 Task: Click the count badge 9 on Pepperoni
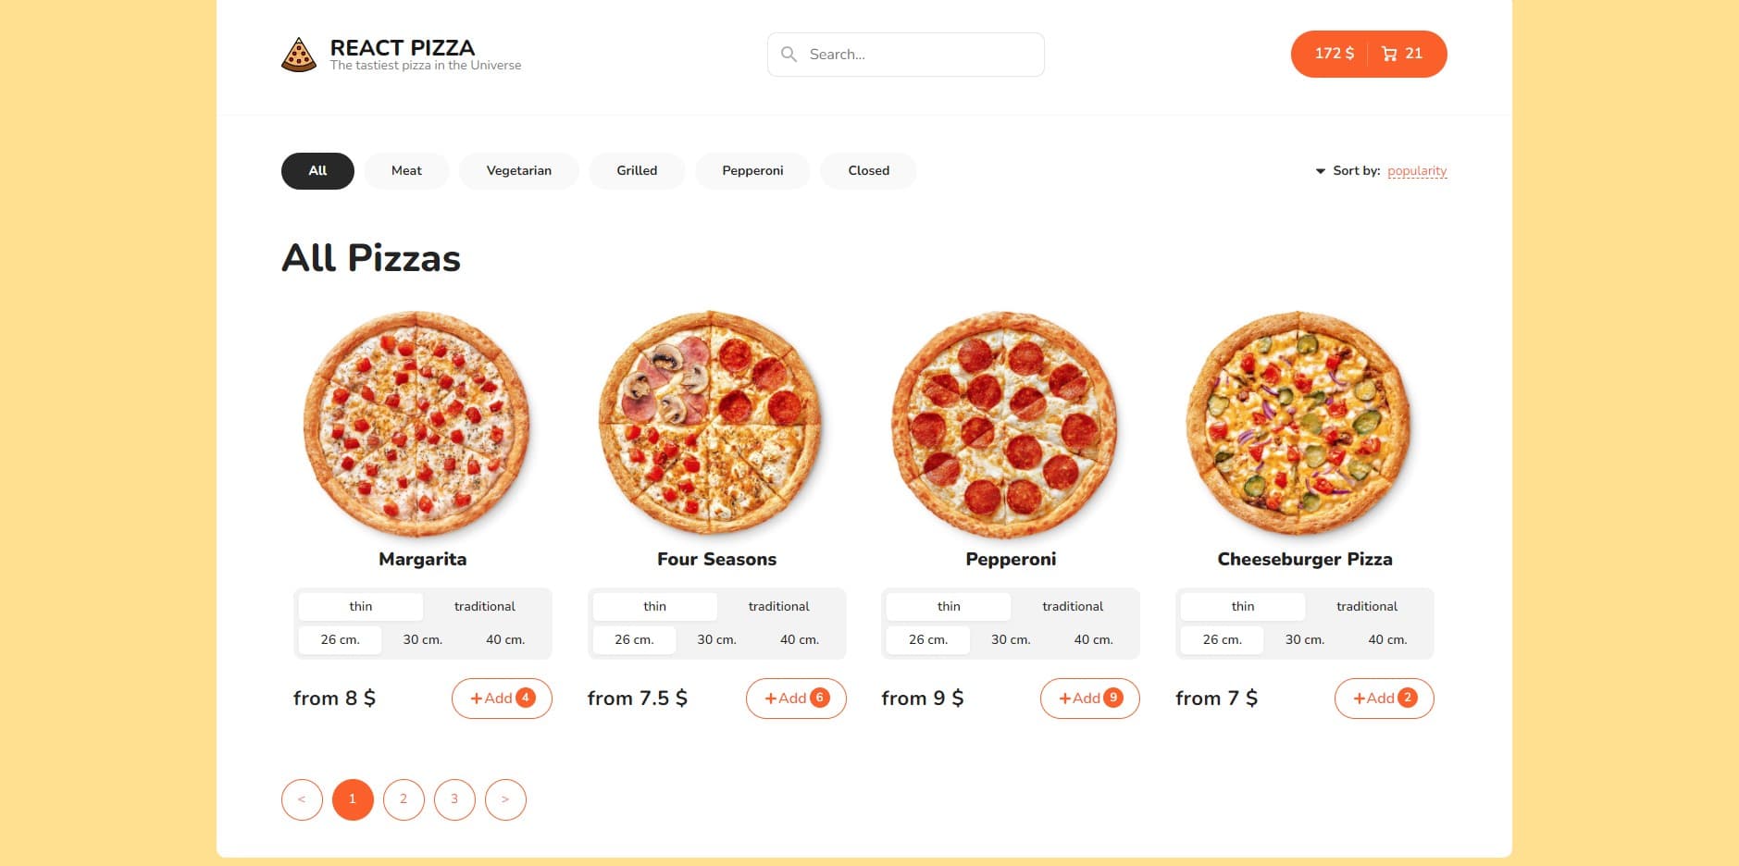click(1113, 698)
